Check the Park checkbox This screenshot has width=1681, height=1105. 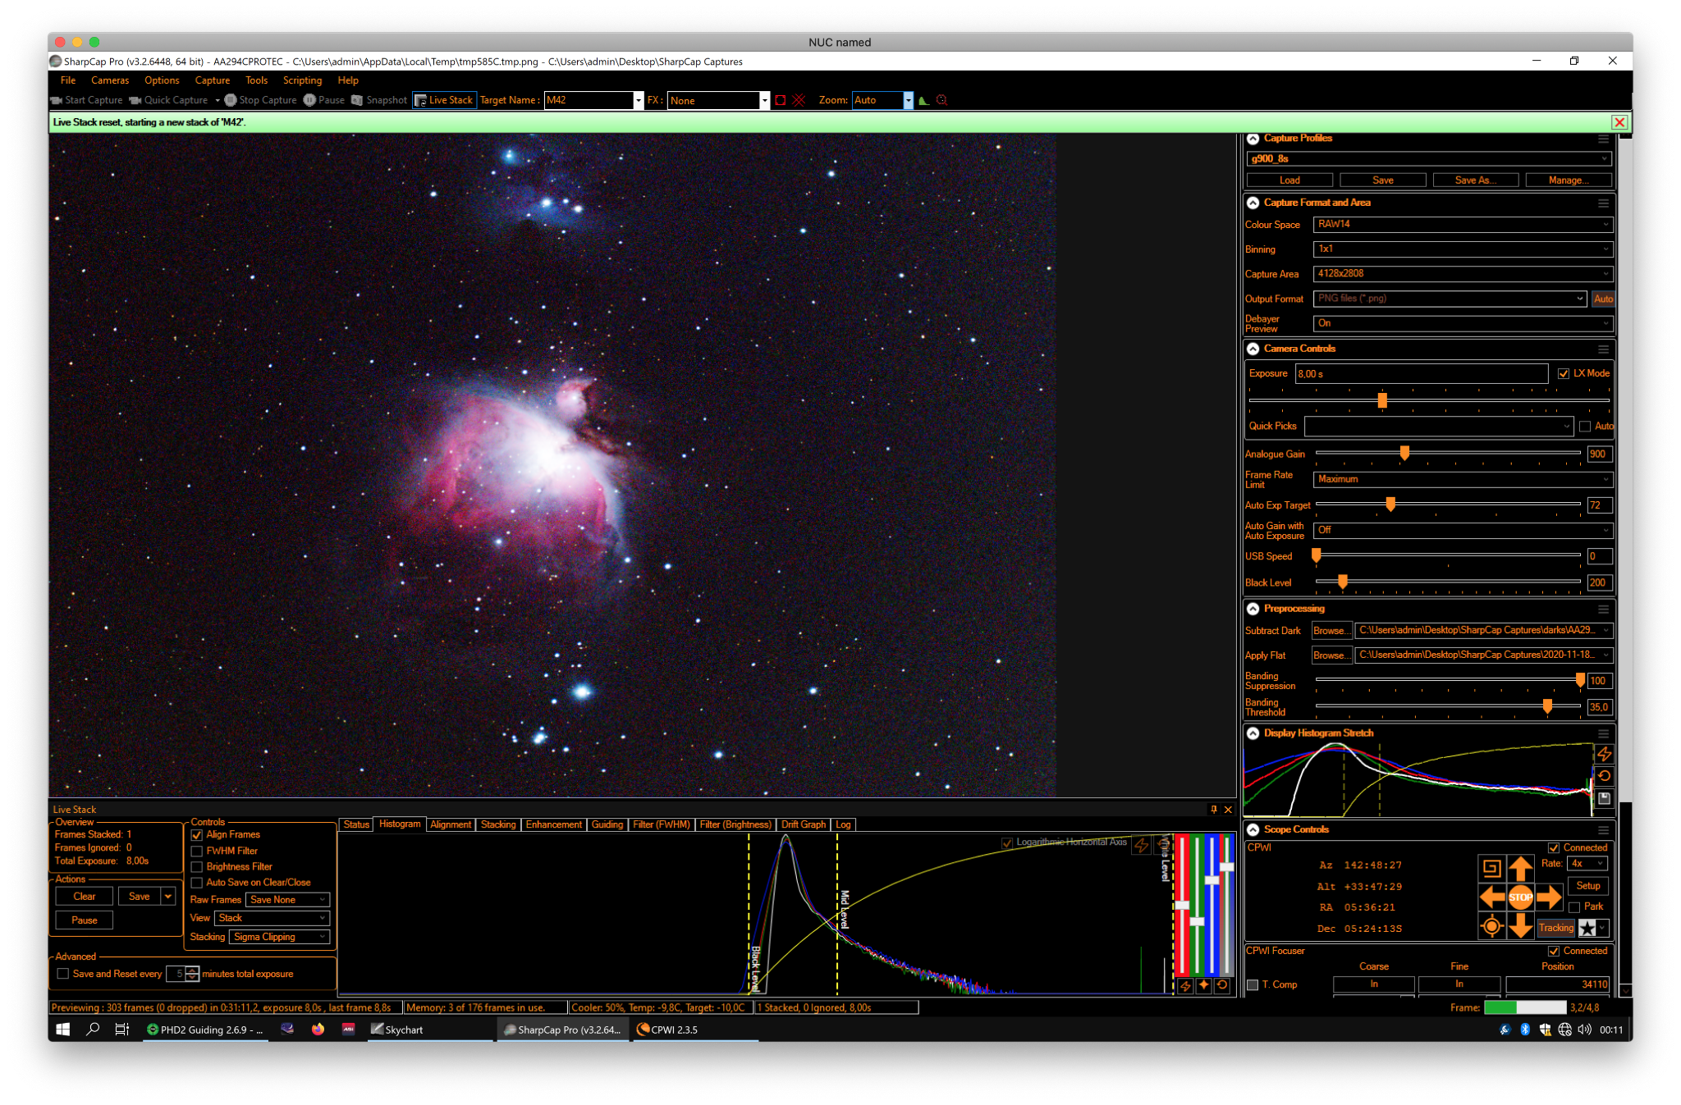[x=1574, y=907]
